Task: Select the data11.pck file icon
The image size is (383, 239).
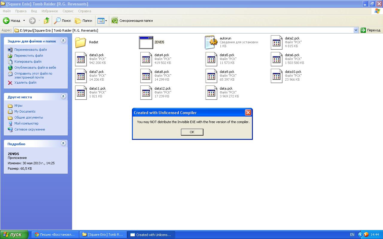Action: point(81,93)
